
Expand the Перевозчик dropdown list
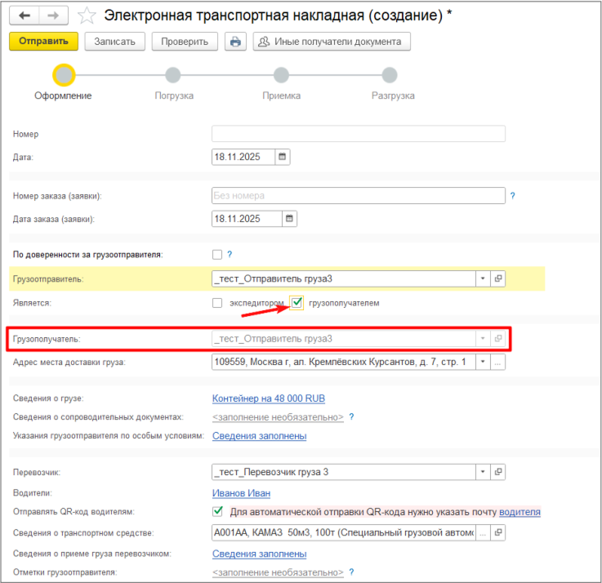pyautogui.click(x=483, y=472)
